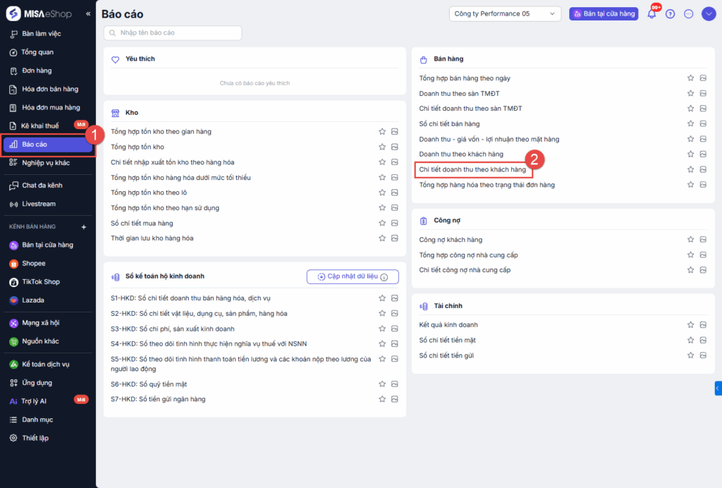Add a sales channel with plus icon

point(84,227)
